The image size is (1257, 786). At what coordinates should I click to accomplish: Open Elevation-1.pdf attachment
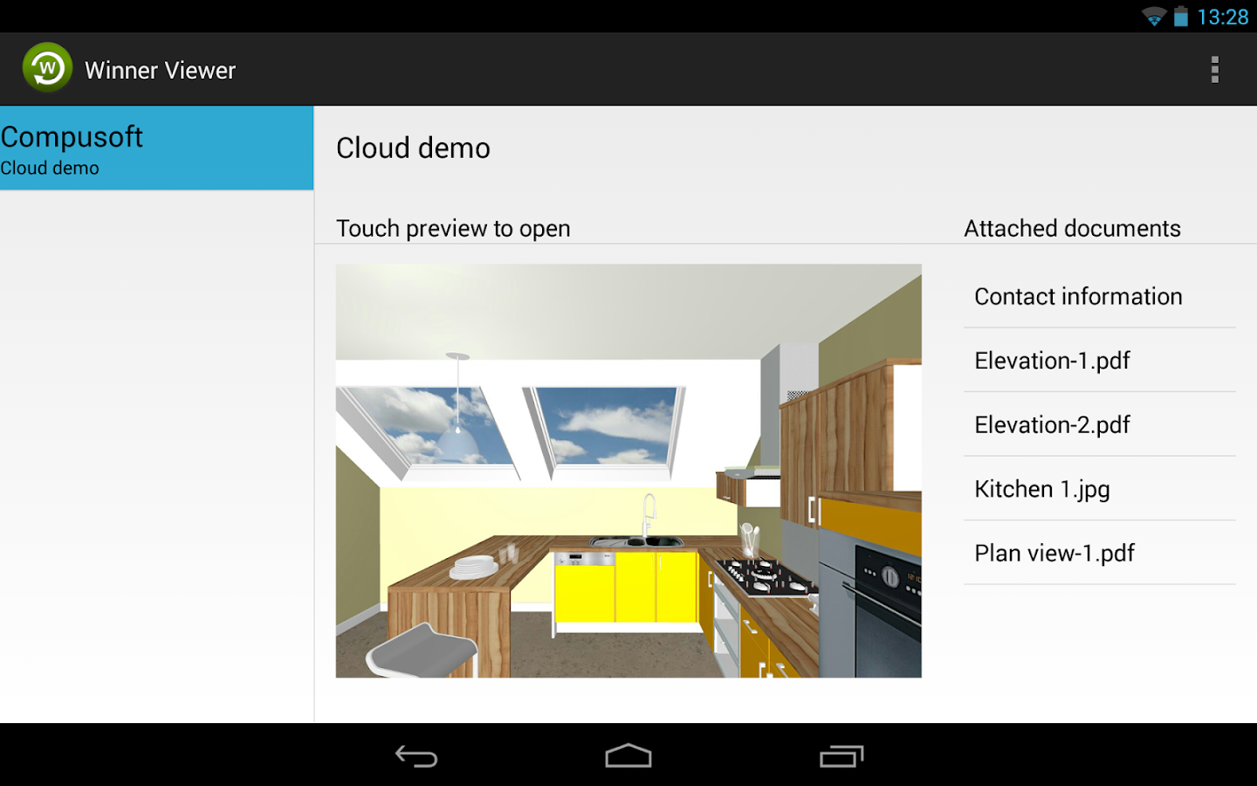click(1100, 361)
